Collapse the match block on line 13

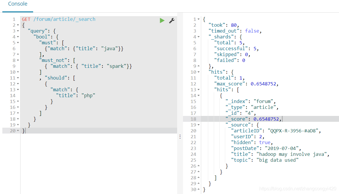coord(18,90)
